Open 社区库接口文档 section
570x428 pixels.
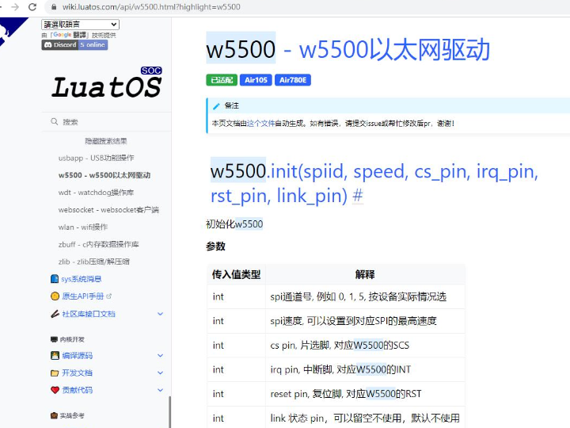[89, 314]
